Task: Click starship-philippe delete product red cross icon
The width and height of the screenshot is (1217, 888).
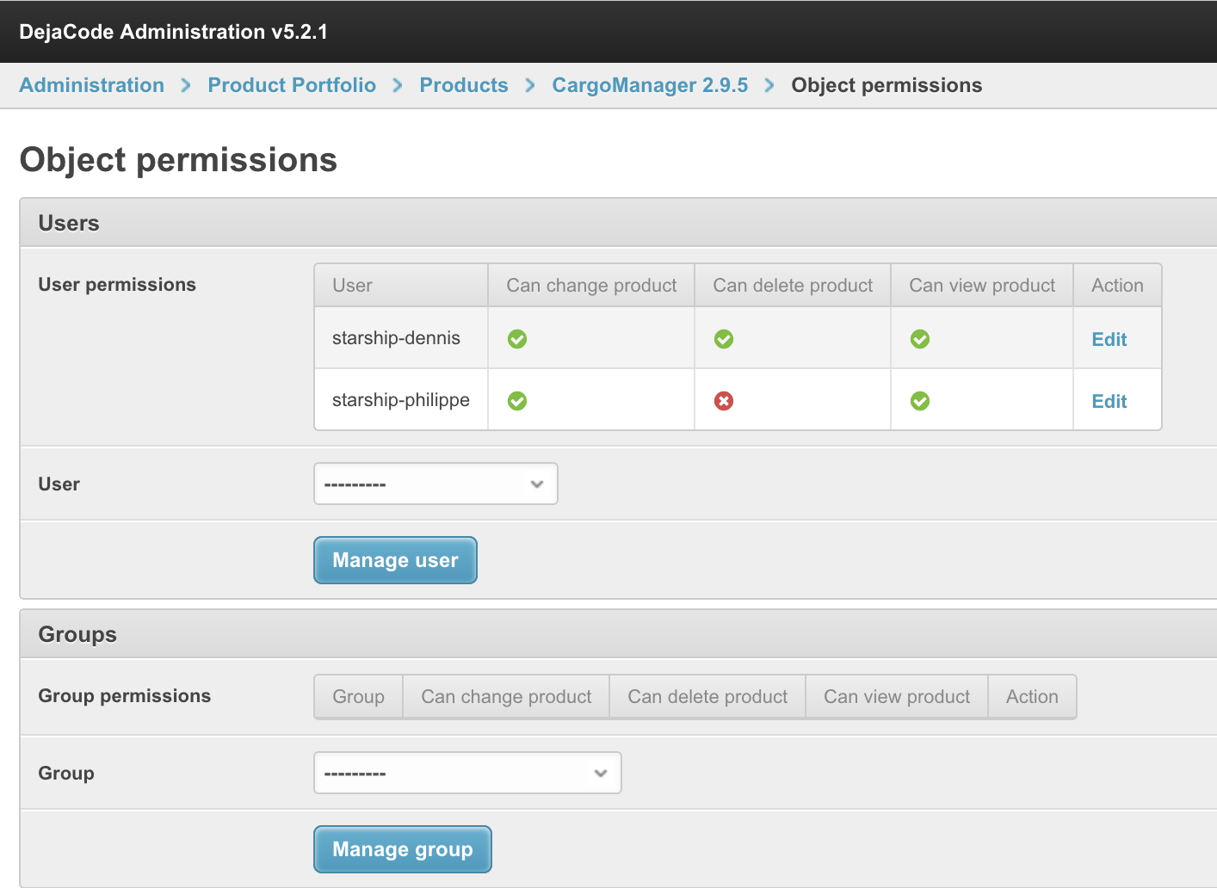Action: [x=724, y=401]
